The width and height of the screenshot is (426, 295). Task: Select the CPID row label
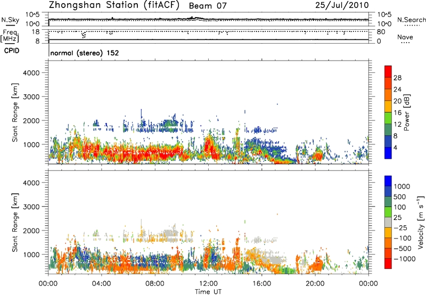pyautogui.click(x=12, y=51)
